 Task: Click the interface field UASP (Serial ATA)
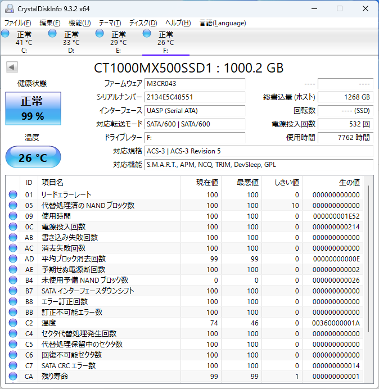[x=195, y=110]
